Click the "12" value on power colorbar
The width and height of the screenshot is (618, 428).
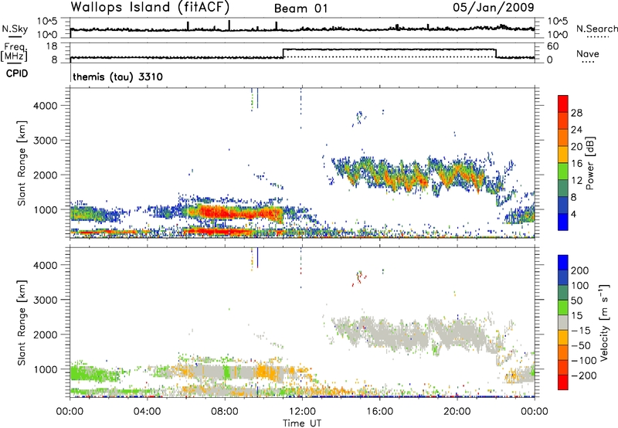(576, 181)
